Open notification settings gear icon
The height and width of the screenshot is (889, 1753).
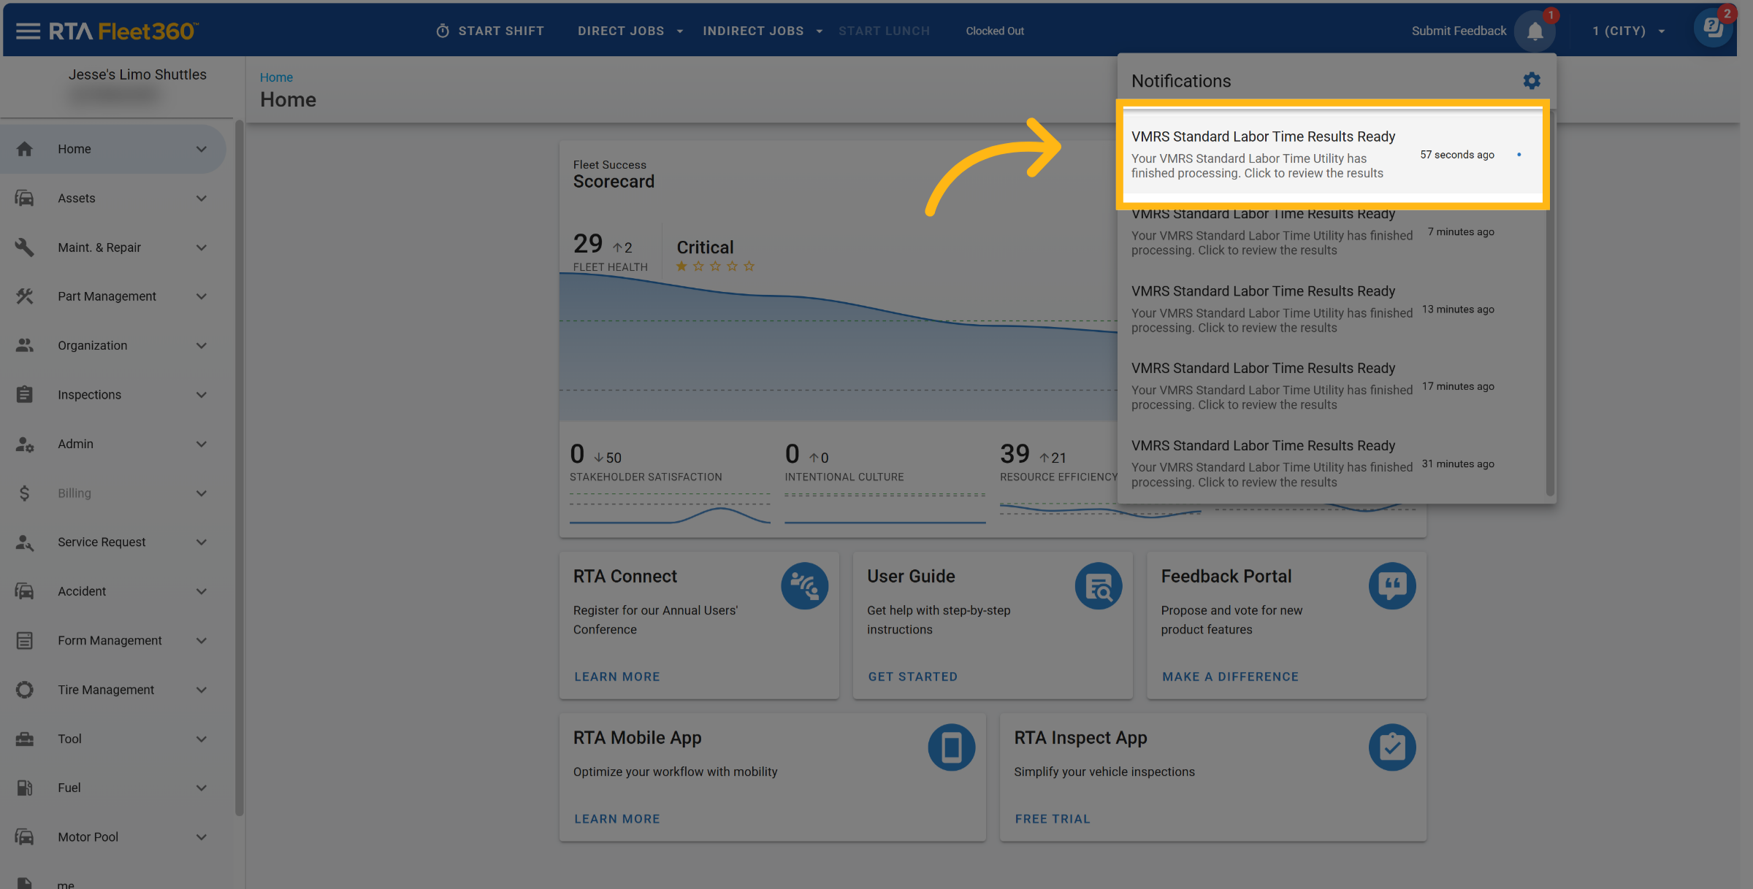[1532, 81]
